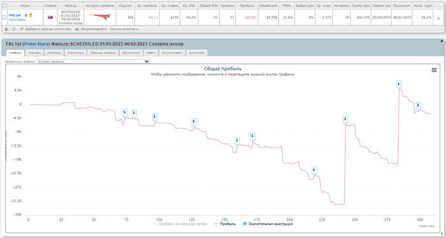Click the total value $94,573
Viewport: 446px width, 238px height.
click(363, 17)
